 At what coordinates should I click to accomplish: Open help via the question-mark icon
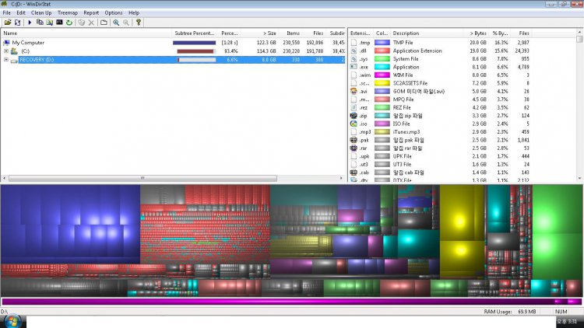pyautogui.click(x=138, y=23)
